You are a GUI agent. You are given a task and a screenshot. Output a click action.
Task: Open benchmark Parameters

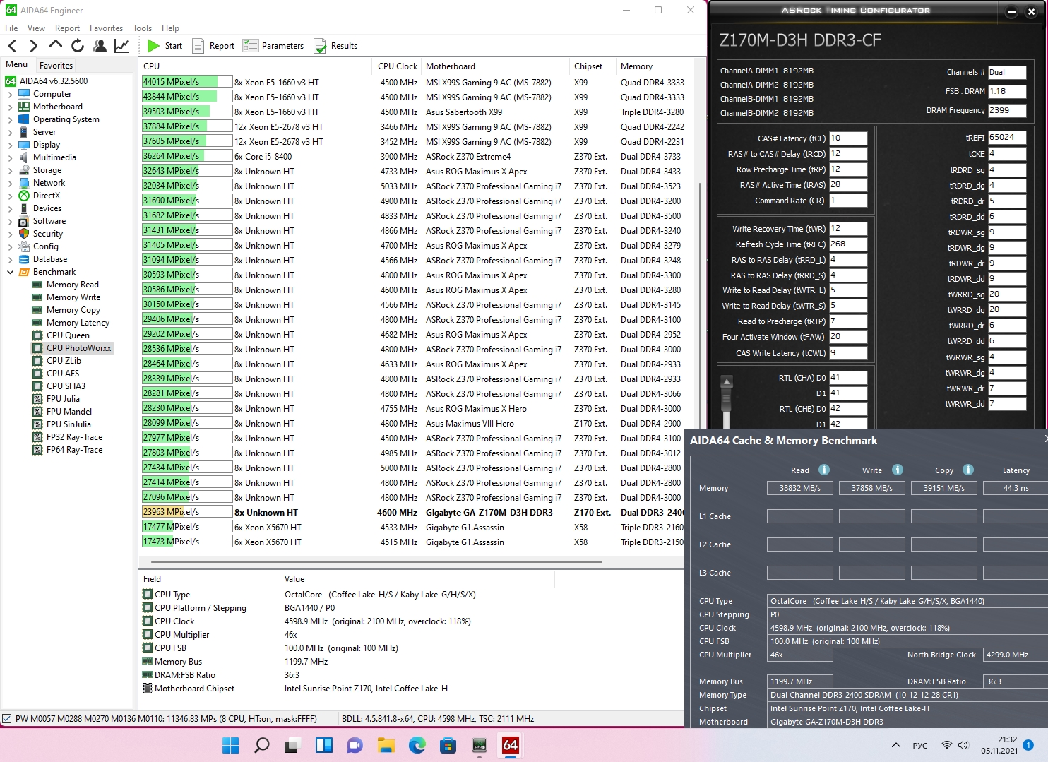(x=273, y=46)
